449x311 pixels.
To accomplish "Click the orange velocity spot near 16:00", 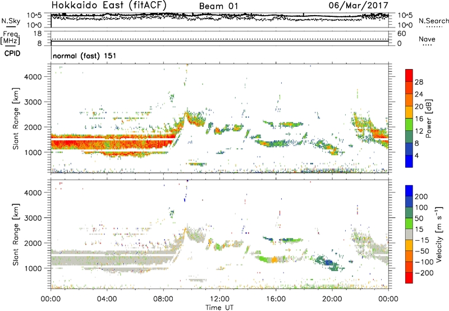I will pos(274,260).
